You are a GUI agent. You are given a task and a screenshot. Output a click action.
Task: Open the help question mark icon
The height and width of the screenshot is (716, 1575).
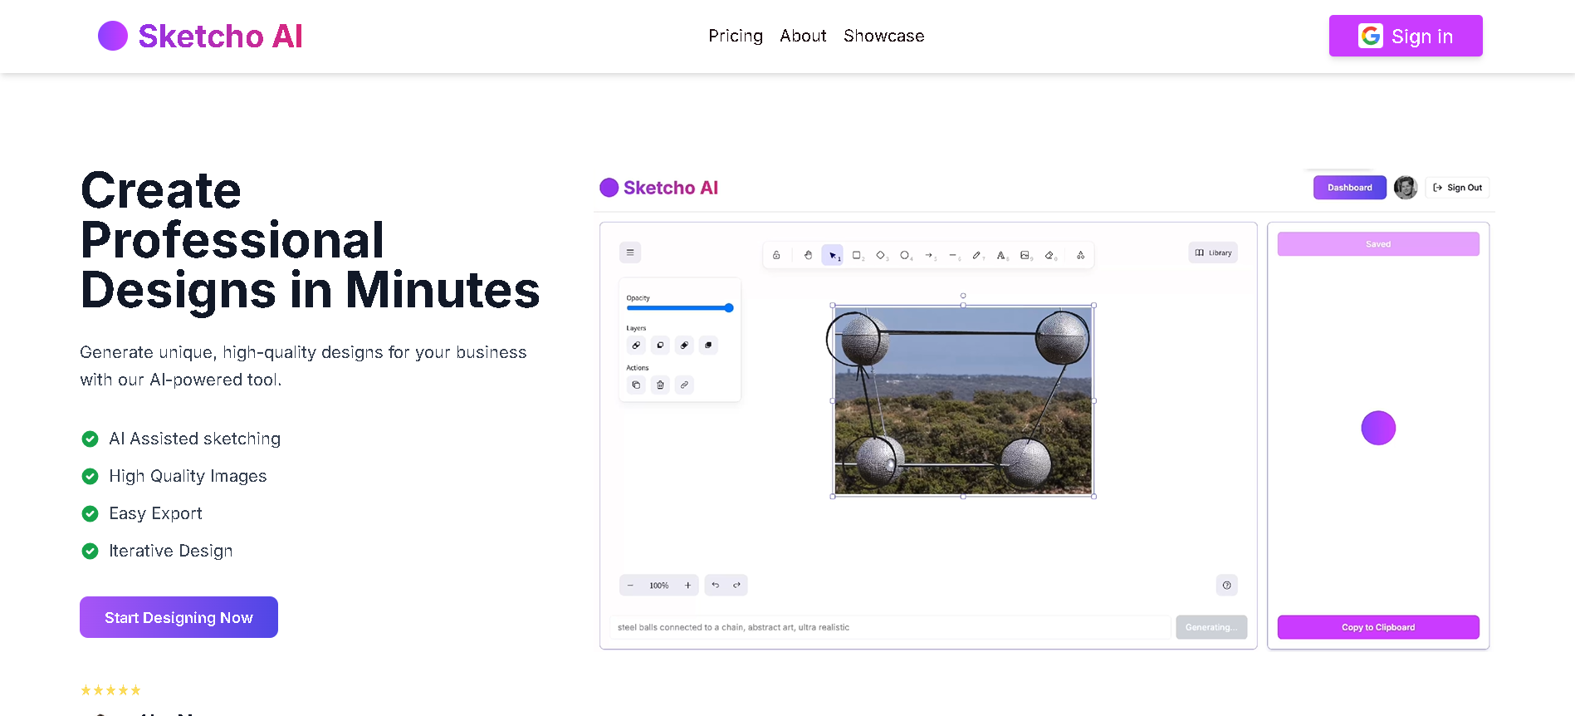[1226, 586]
